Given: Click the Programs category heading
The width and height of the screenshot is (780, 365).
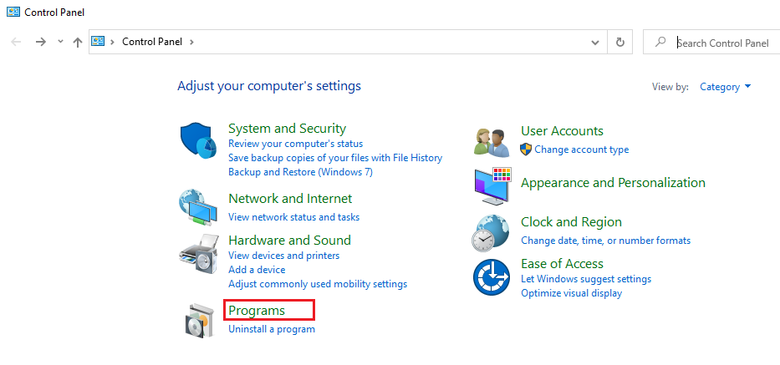Looking at the screenshot, I should [257, 311].
